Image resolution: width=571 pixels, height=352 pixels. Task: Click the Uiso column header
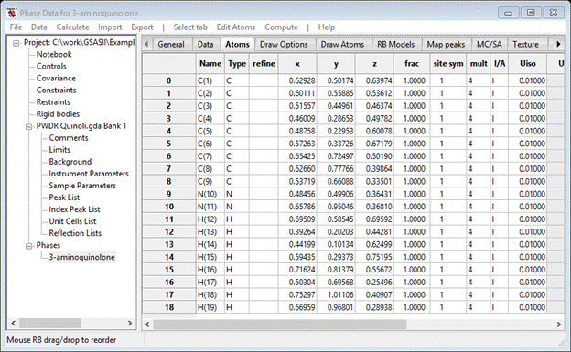(x=528, y=64)
